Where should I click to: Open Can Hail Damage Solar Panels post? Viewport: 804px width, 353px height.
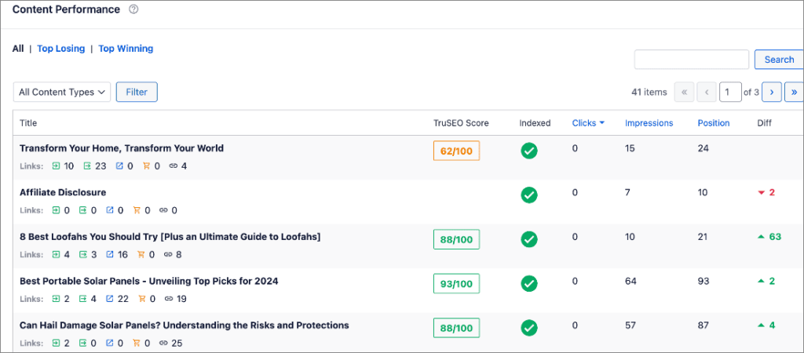click(184, 326)
